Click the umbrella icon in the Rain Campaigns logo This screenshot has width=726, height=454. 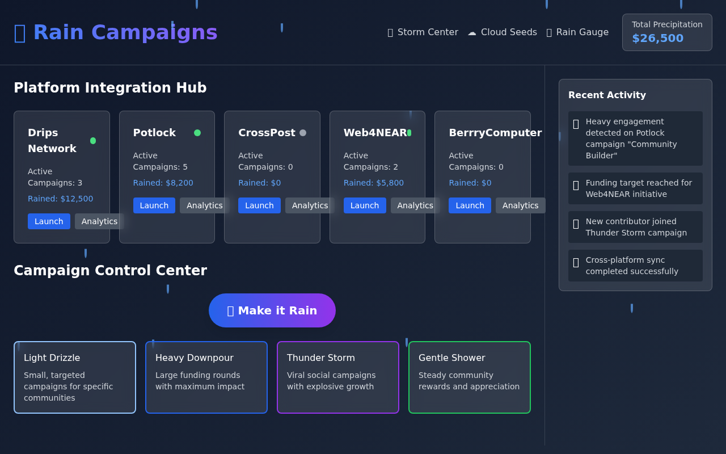point(20,32)
